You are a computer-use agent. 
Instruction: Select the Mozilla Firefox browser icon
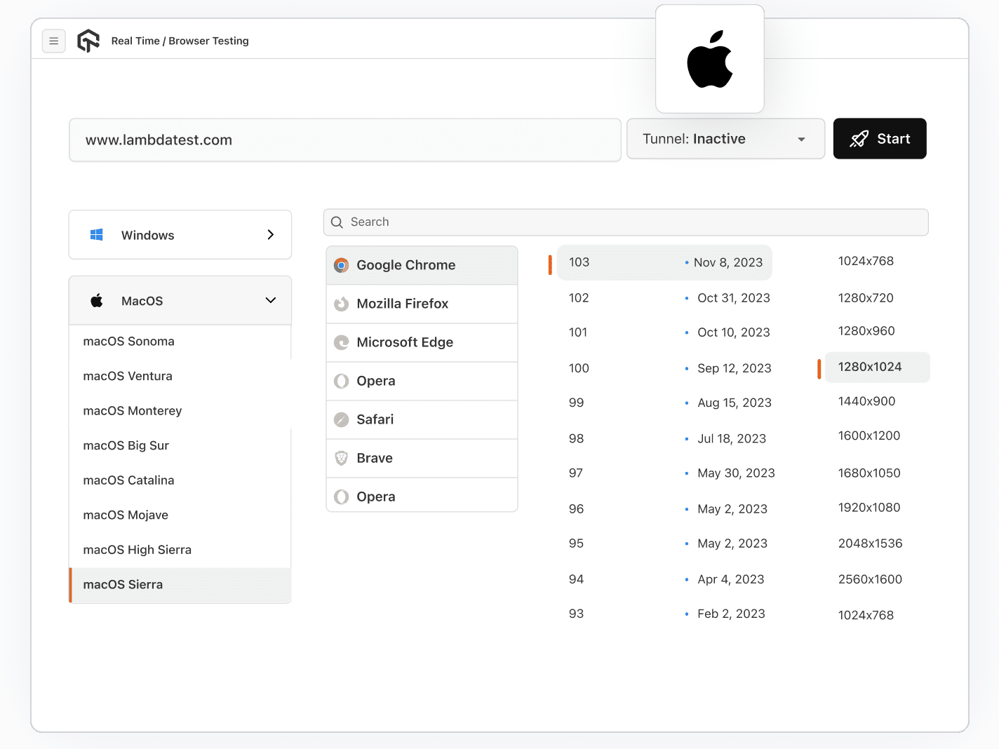tap(342, 304)
